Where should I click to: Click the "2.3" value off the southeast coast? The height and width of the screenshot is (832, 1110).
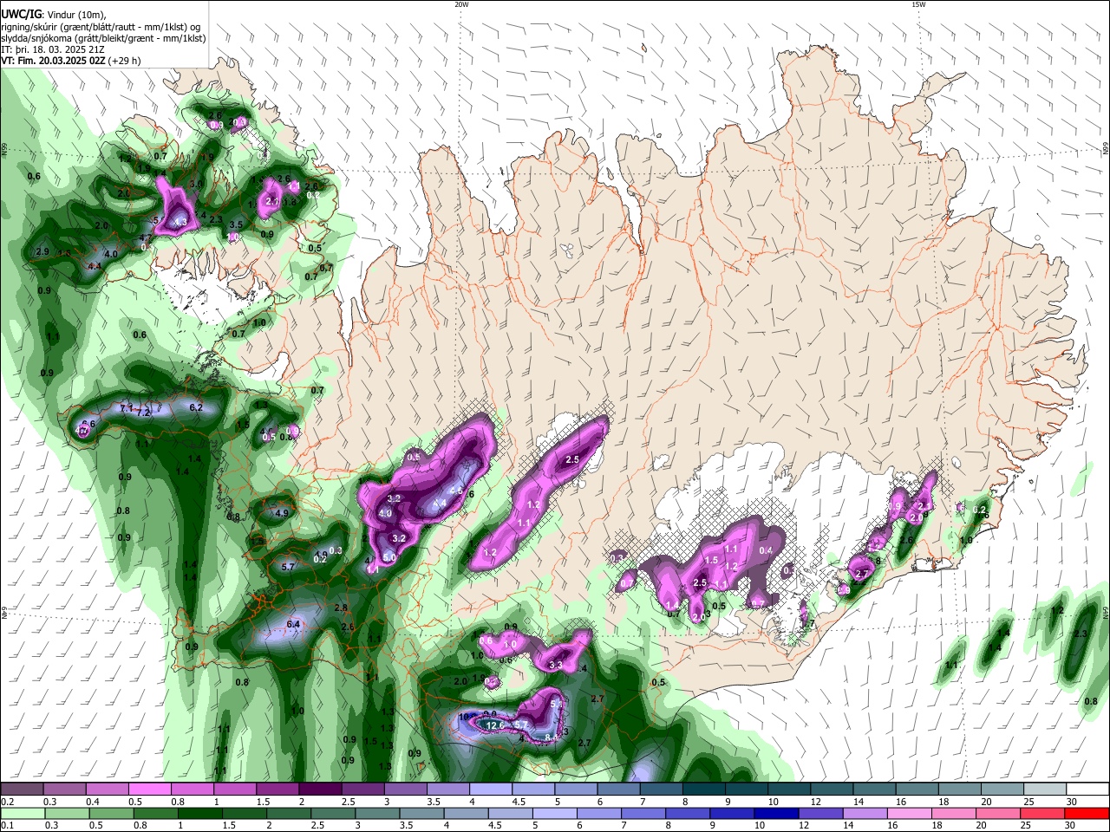tap(1080, 634)
